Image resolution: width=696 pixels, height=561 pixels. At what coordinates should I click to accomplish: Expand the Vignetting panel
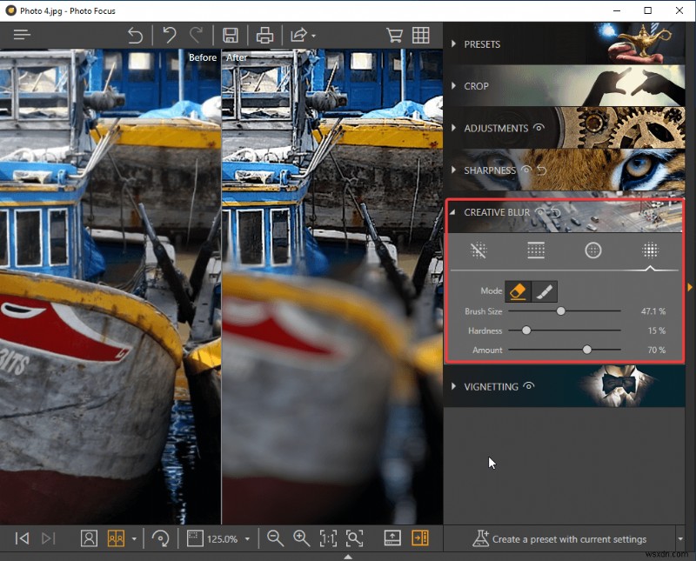[x=453, y=386]
